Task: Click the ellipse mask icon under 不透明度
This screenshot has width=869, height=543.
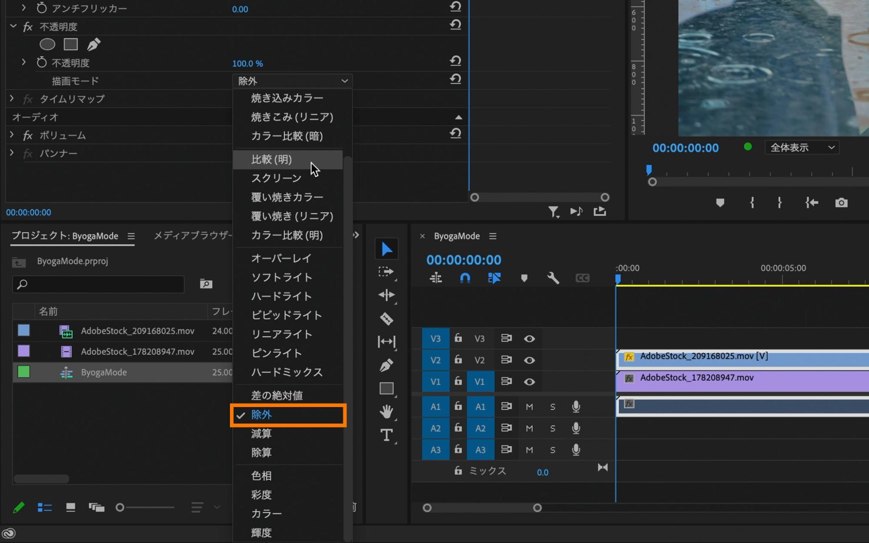Action: (47, 44)
